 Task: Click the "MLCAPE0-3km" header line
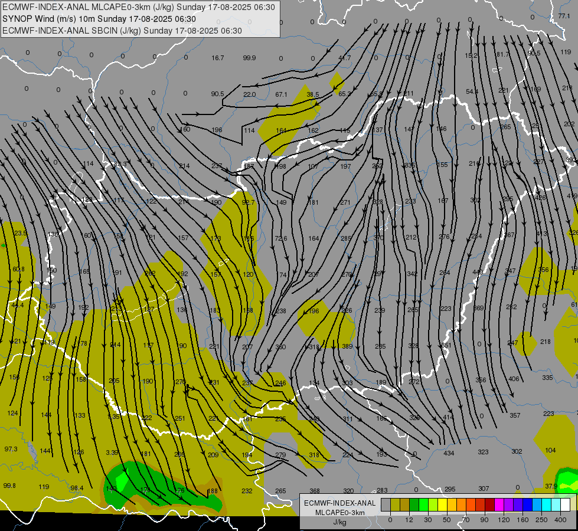(x=139, y=7)
